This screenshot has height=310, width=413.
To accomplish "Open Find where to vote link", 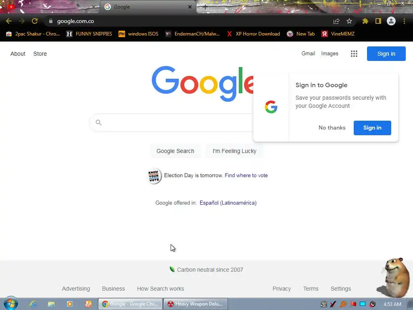I will 246,176.
